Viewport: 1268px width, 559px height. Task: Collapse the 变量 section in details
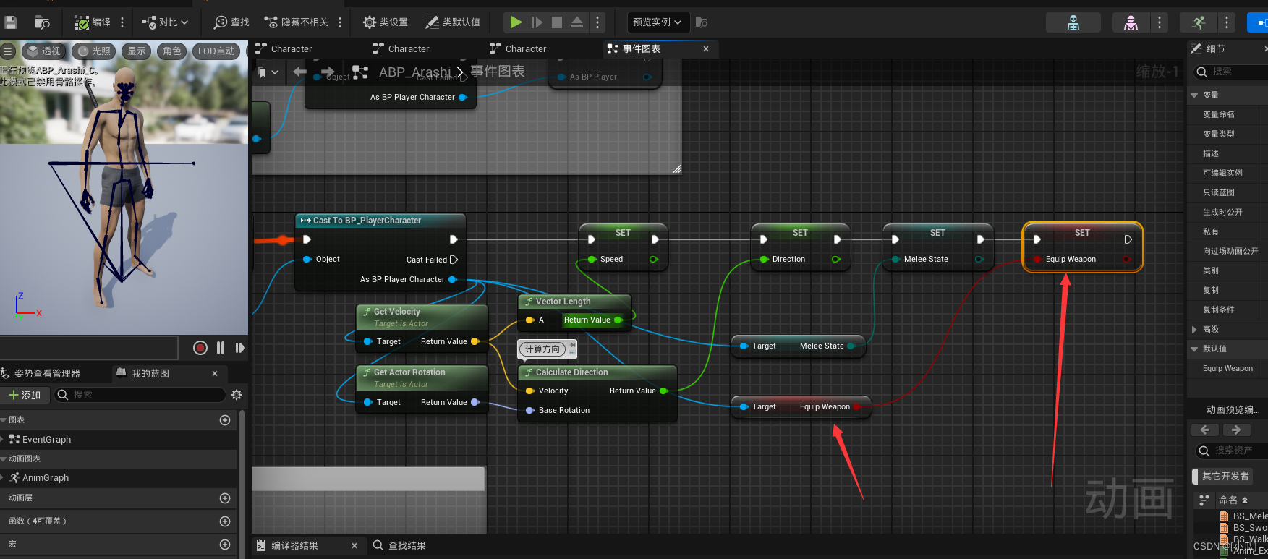[1194, 95]
